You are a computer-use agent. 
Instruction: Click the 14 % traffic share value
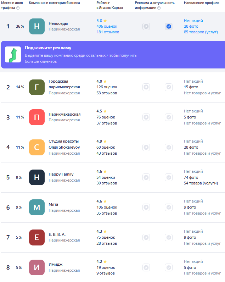coord(20,87)
